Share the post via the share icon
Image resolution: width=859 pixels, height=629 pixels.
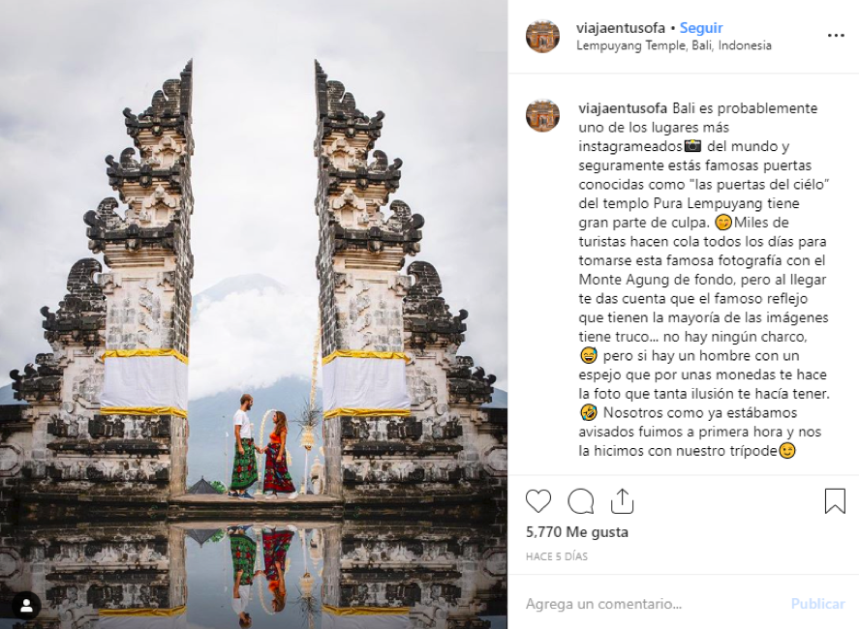[622, 501]
